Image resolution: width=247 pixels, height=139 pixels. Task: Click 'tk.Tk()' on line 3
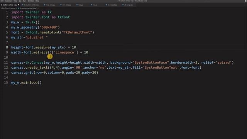click(32, 22)
